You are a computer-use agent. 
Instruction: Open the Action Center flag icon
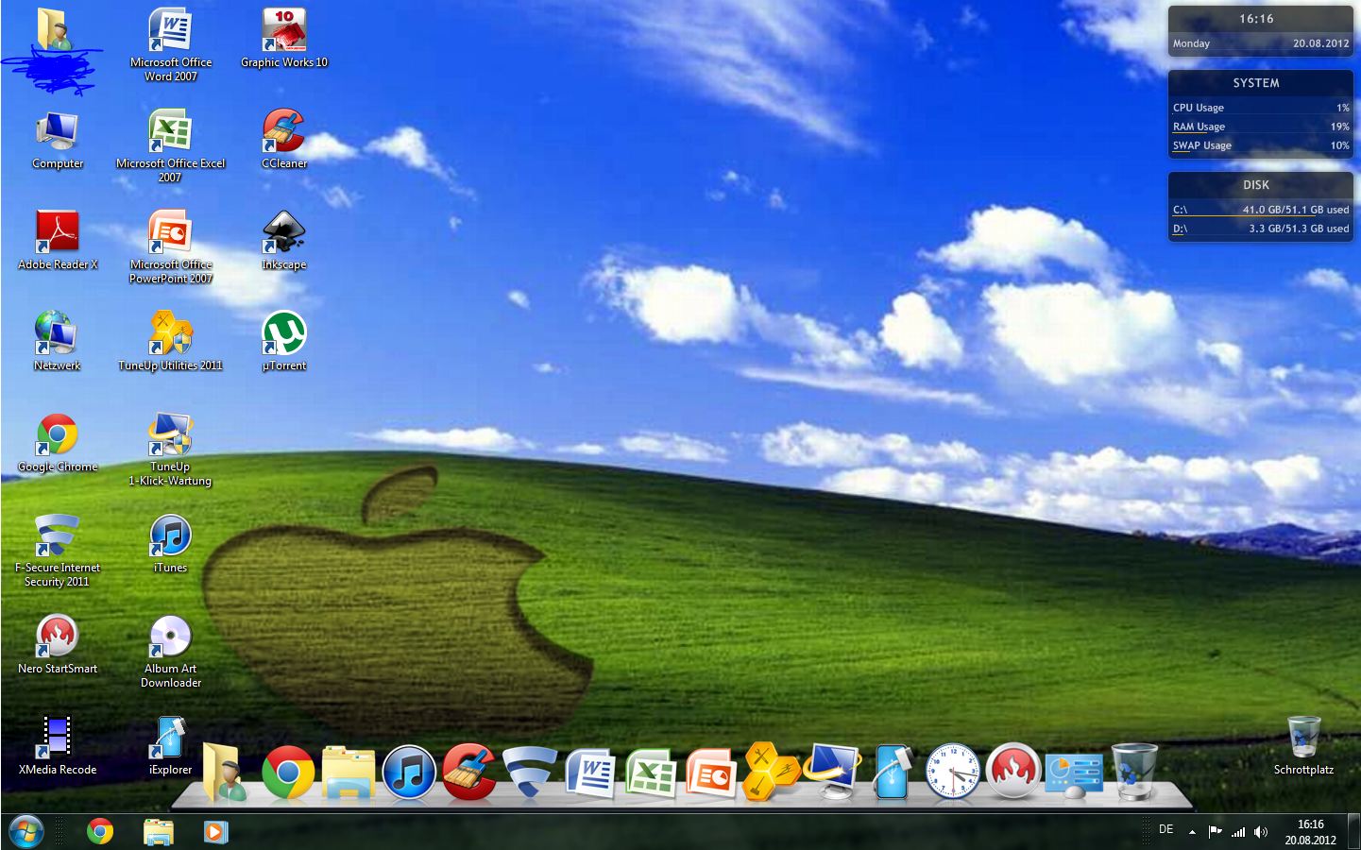click(x=1215, y=832)
